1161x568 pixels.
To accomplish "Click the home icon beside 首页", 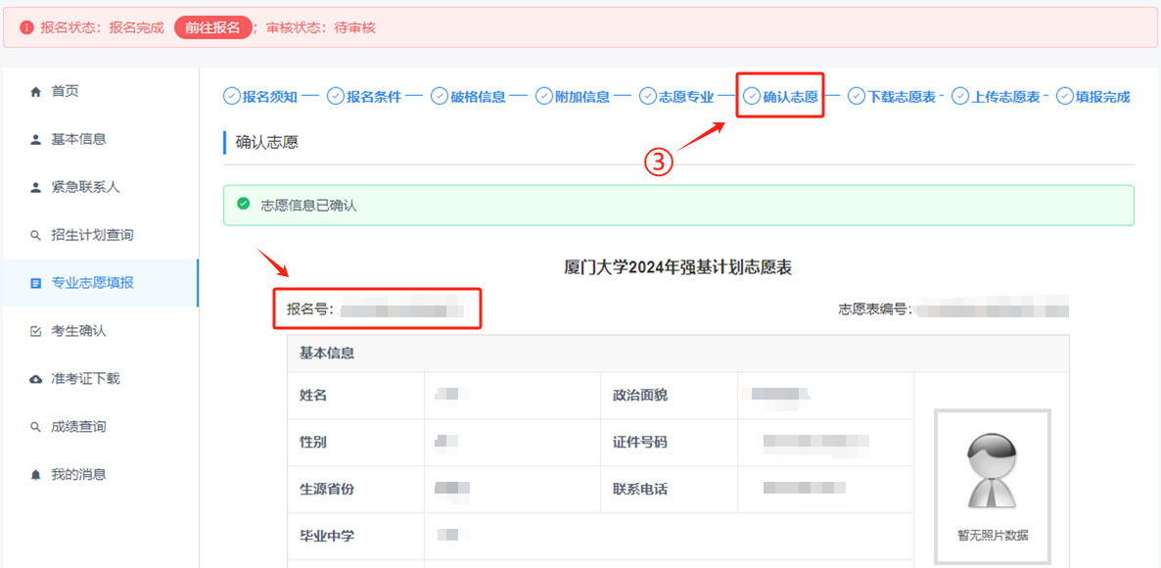I will pos(36,92).
